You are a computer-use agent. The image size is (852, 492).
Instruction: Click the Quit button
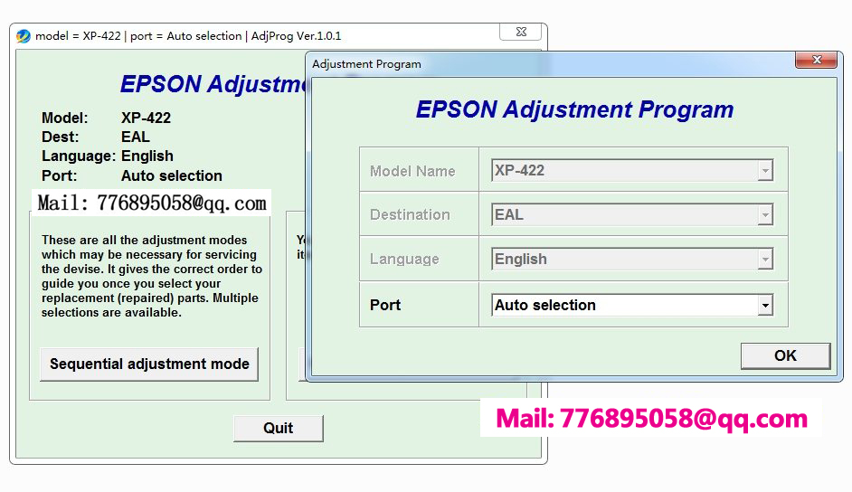(x=279, y=429)
